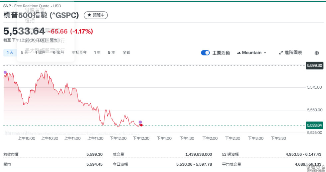Click the 標普500指數 (^GSPC) title

[x=41, y=15]
